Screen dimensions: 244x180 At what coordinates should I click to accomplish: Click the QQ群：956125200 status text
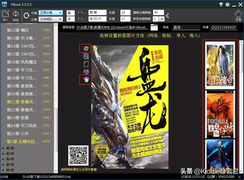click(x=220, y=177)
